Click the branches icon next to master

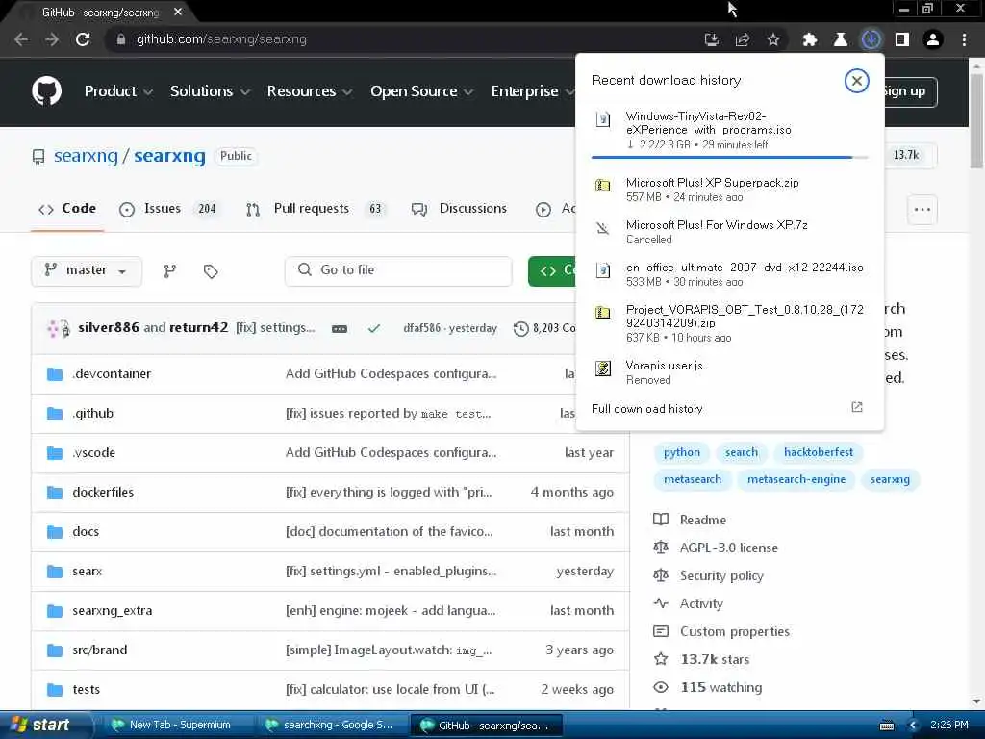coord(170,270)
